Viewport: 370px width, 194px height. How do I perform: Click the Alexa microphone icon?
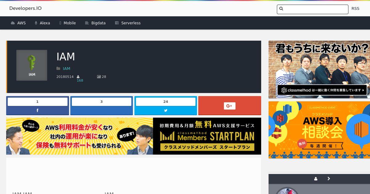[x=36, y=23]
